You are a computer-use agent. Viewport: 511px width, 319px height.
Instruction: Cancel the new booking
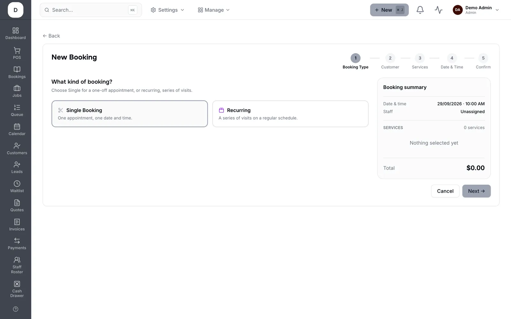(x=445, y=191)
